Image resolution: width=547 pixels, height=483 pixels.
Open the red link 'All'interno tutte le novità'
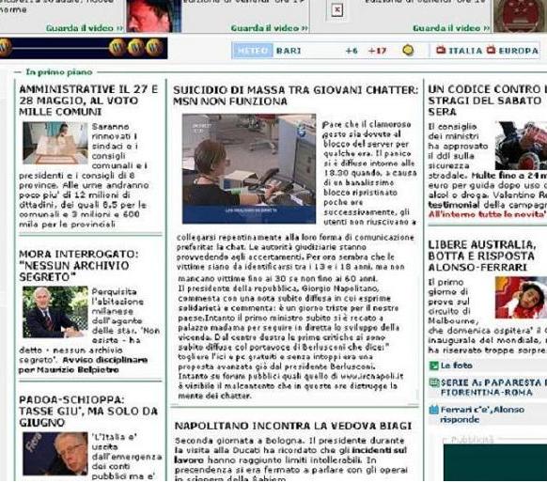pyautogui.click(x=488, y=214)
